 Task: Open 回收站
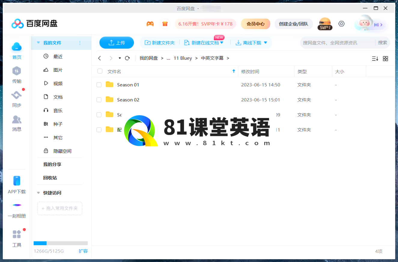(x=50, y=178)
